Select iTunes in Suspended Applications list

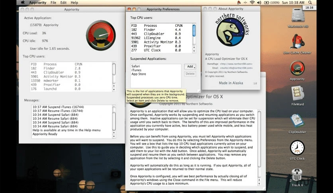pyautogui.click(x=156, y=70)
